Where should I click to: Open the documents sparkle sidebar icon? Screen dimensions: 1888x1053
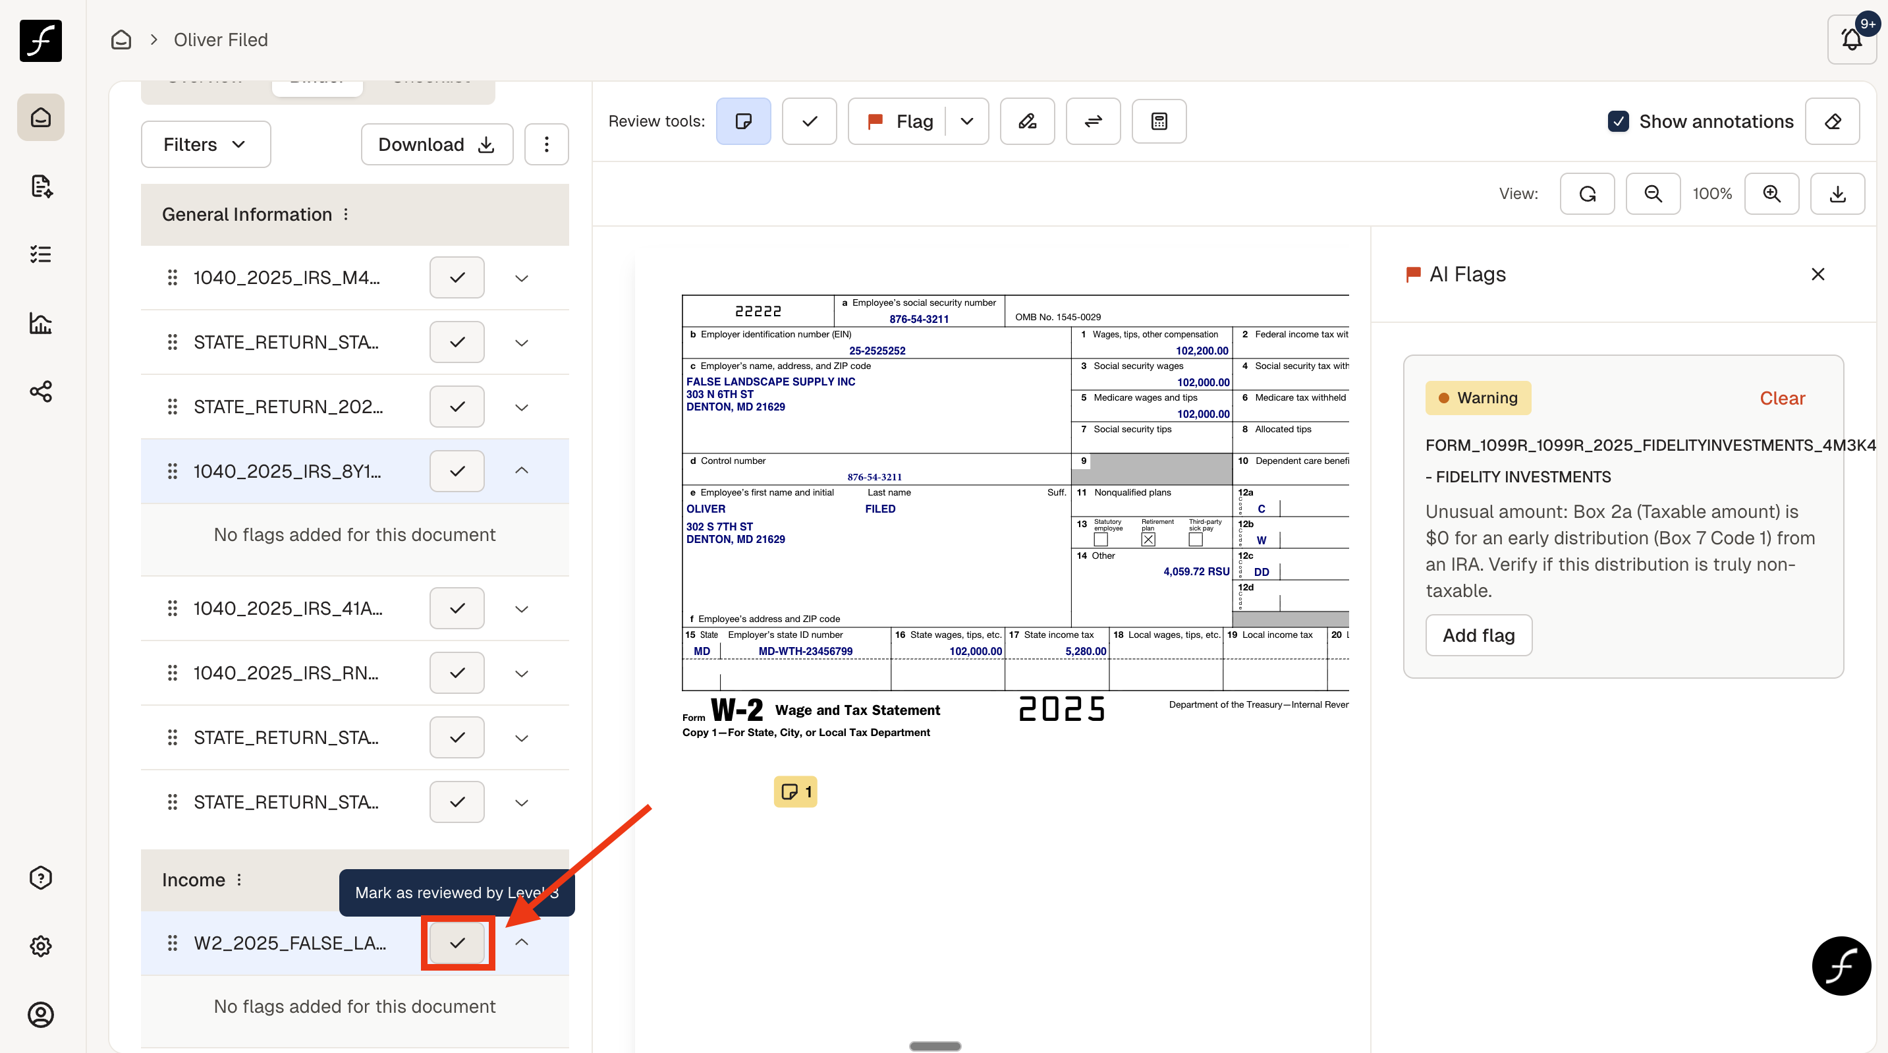41,186
